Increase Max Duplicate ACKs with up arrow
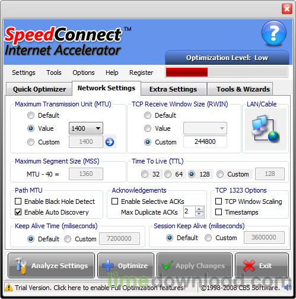This screenshot has width=296, height=299. (x=199, y=209)
